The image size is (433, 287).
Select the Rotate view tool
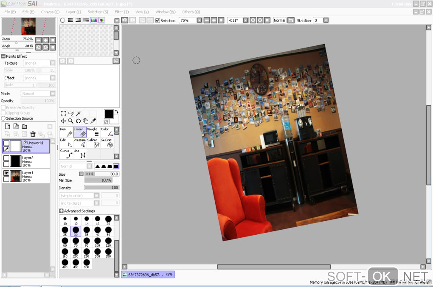click(79, 121)
